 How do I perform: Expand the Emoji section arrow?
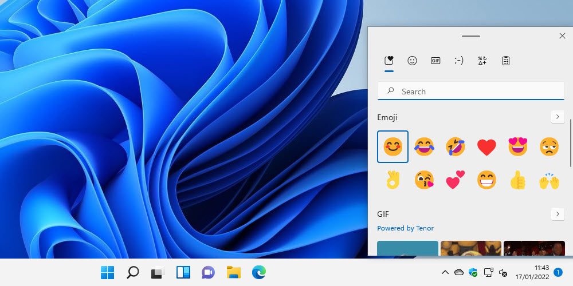pos(558,117)
